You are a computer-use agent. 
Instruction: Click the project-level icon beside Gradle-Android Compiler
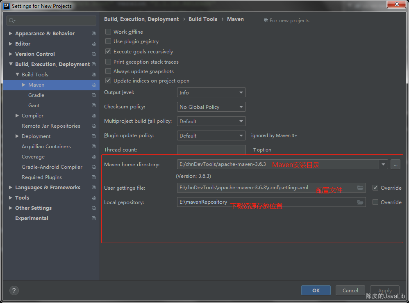click(93, 167)
